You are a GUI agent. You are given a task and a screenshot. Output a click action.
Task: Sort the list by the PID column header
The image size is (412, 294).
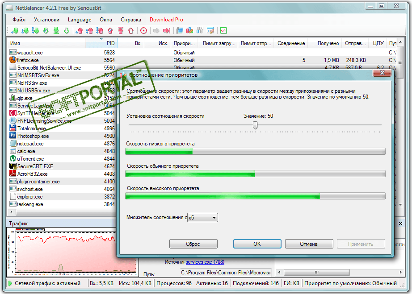[x=102, y=43]
